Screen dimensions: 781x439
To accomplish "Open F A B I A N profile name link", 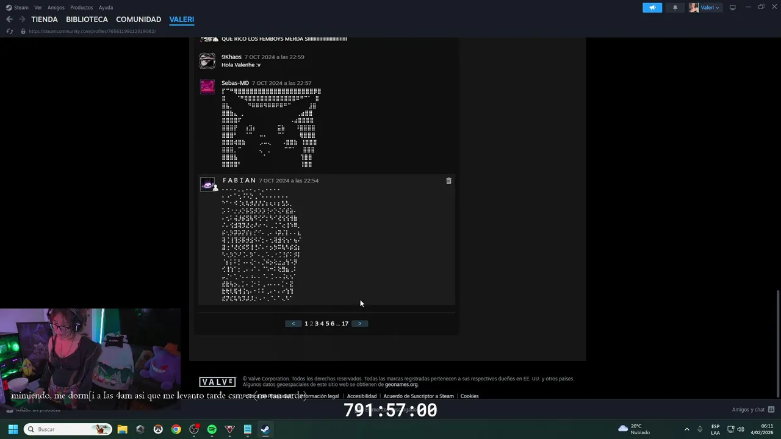I will 239,180.
